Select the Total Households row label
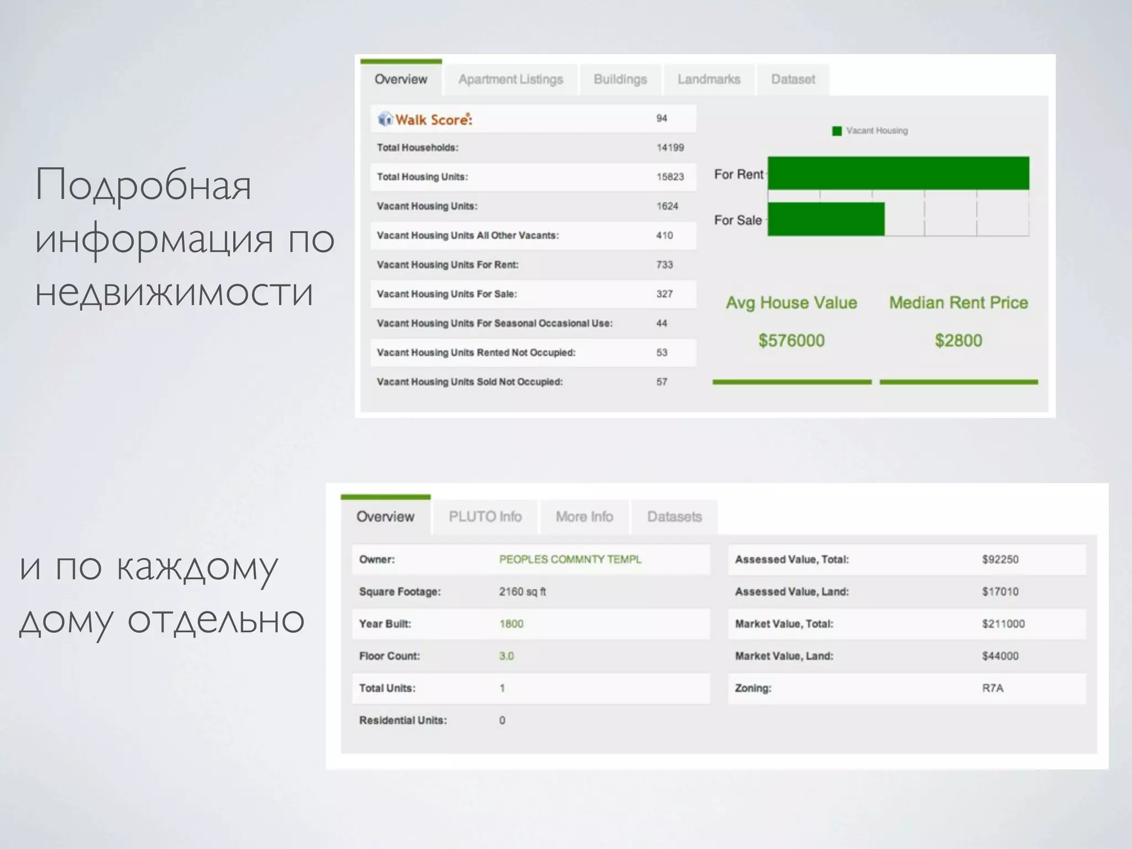Screen dimensions: 1132x849 (x=417, y=148)
